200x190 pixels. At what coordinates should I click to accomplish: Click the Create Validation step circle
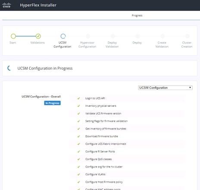162,36
